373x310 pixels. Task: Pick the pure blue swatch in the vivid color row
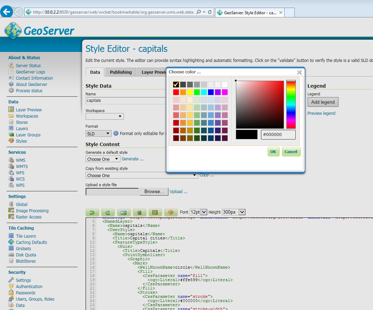tap(211, 92)
